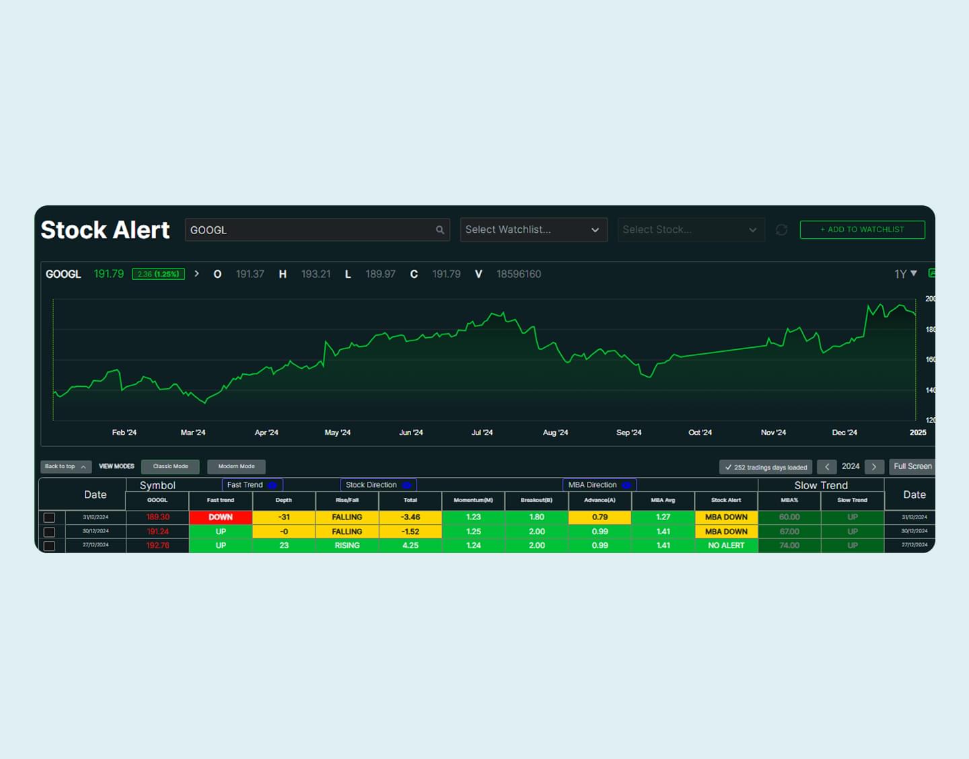Toggle Stock Direction column visibility eye
The width and height of the screenshot is (969, 759).
click(x=406, y=485)
